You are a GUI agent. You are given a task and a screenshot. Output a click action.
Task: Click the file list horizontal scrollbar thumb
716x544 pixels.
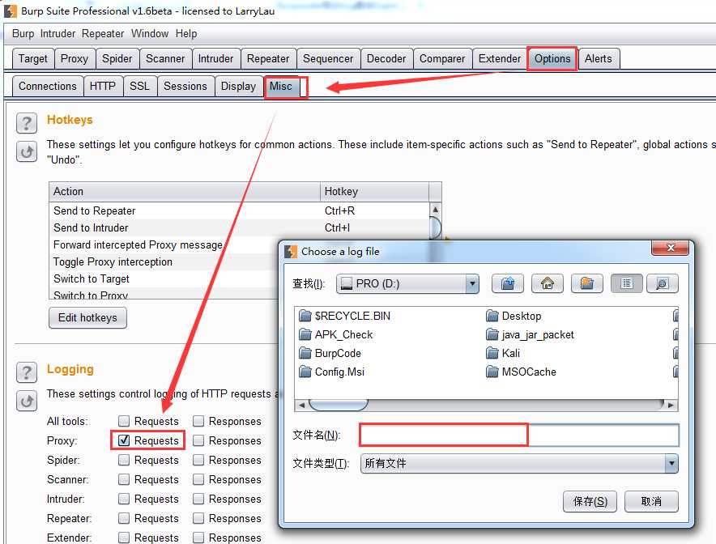click(x=339, y=405)
